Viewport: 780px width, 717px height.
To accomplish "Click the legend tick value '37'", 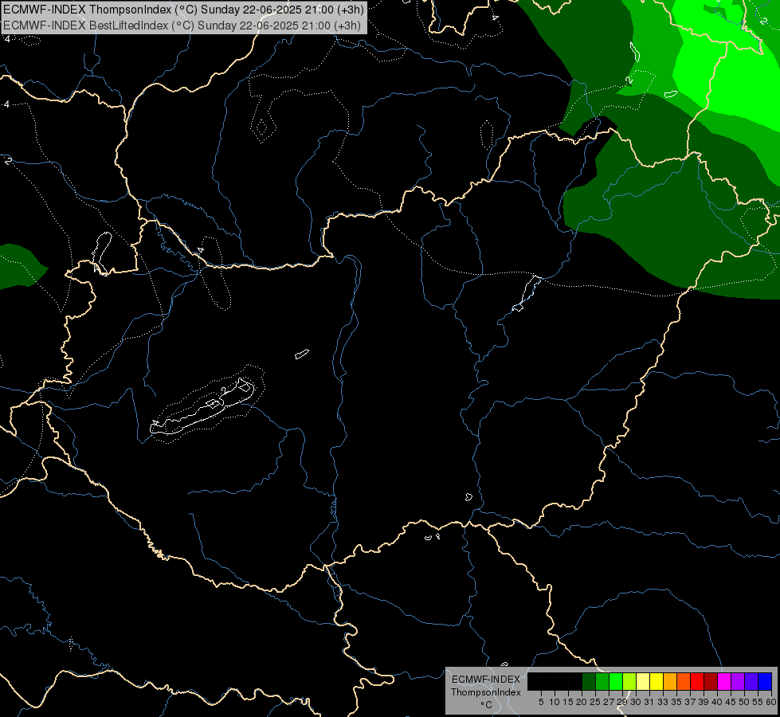I will tap(689, 702).
